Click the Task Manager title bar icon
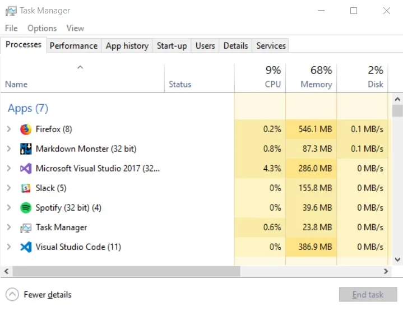 [x=11, y=11]
